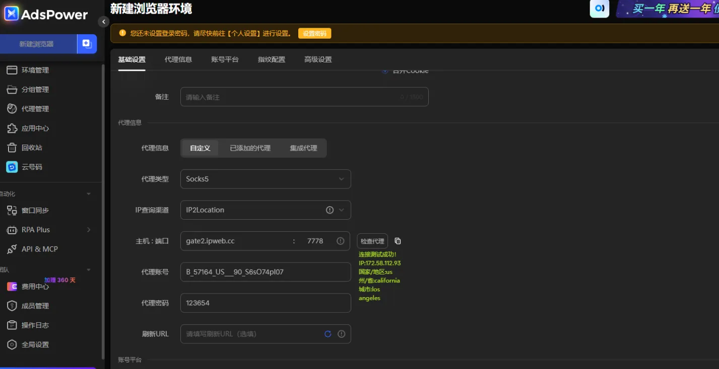Open the API & MCP section

[35, 248]
